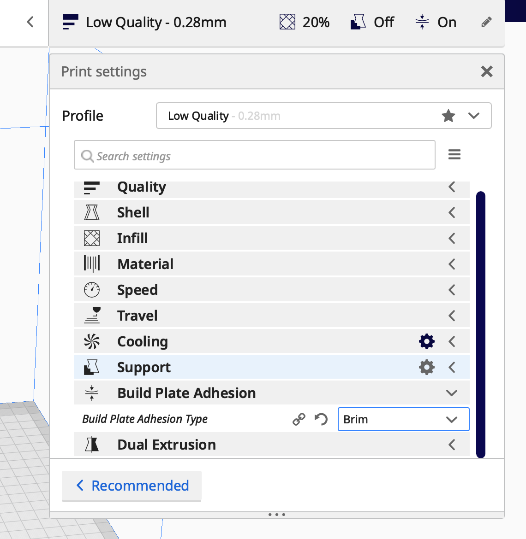Click the Search settings field

254,155
